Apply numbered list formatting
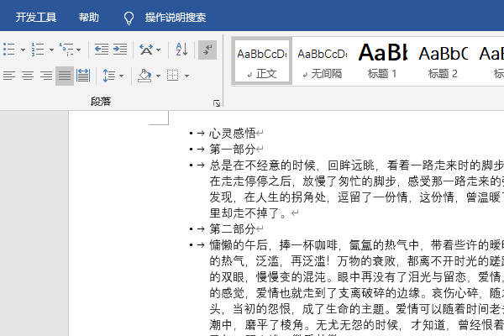504x336 pixels. (38, 50)
